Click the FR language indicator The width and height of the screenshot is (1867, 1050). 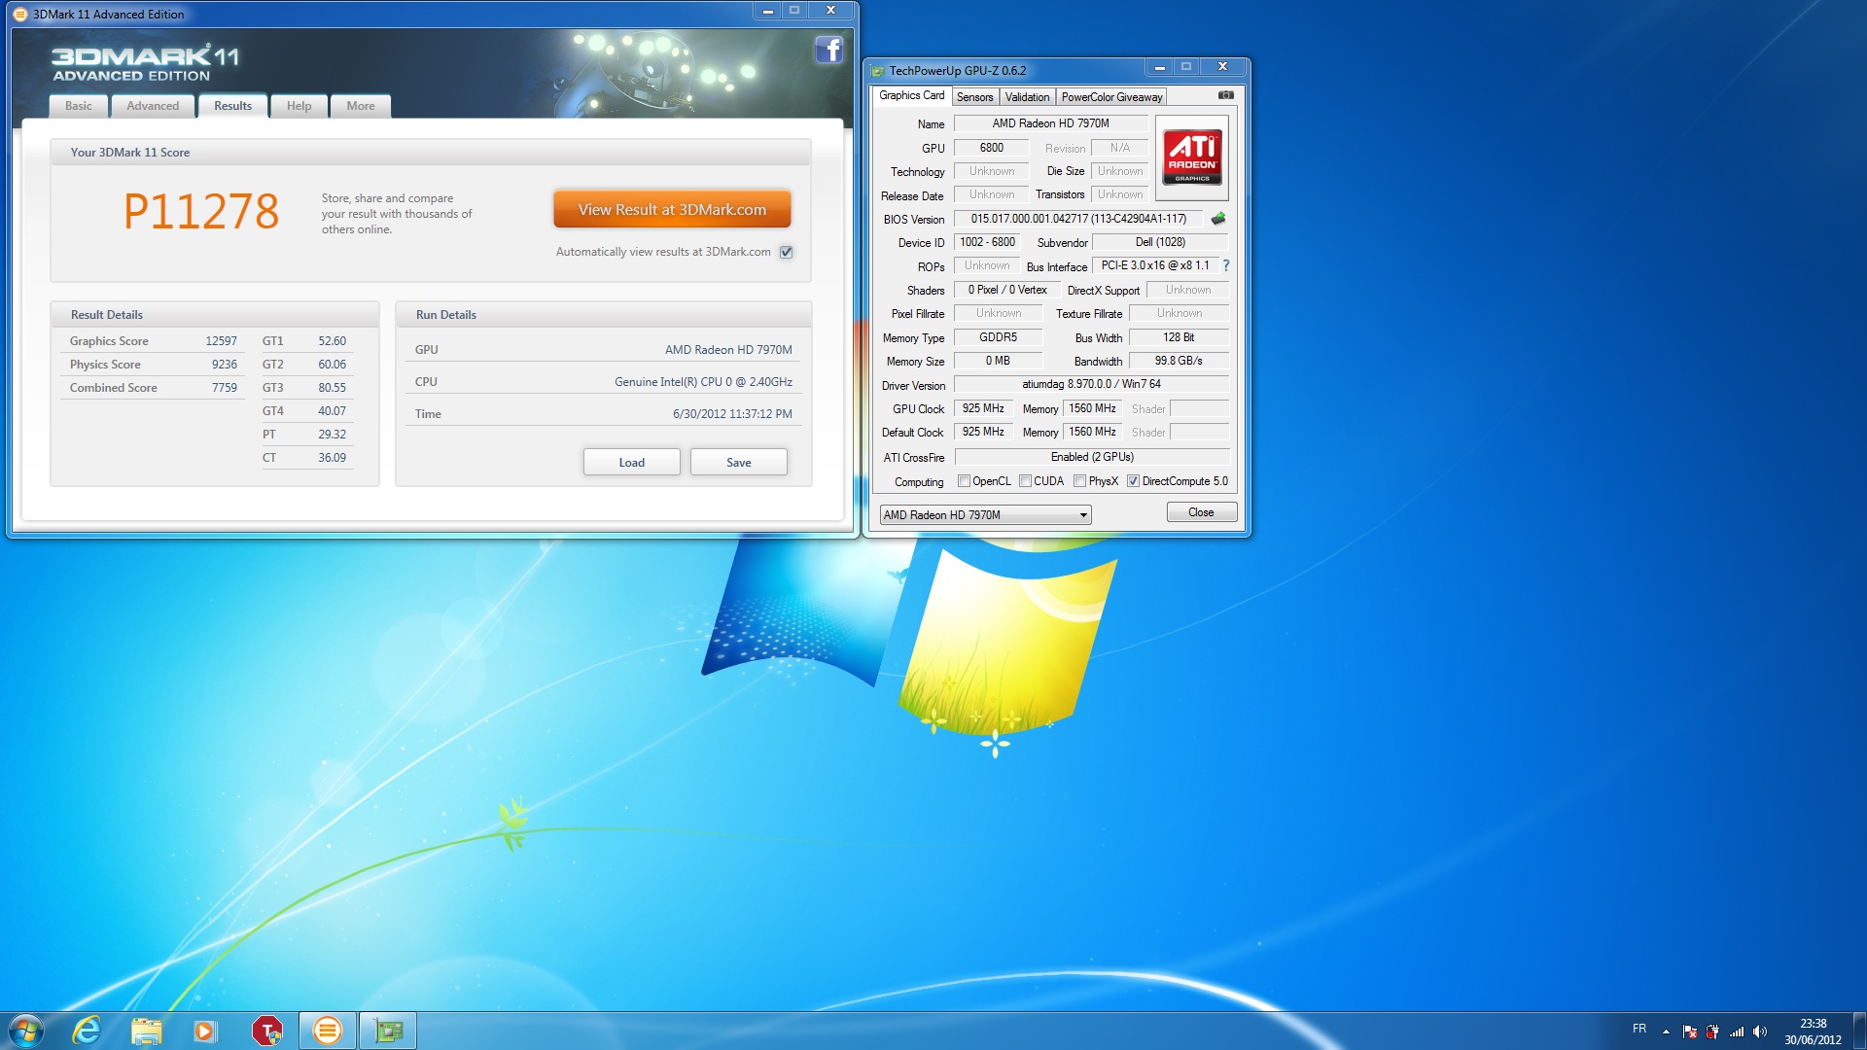click(1639, 1029)
